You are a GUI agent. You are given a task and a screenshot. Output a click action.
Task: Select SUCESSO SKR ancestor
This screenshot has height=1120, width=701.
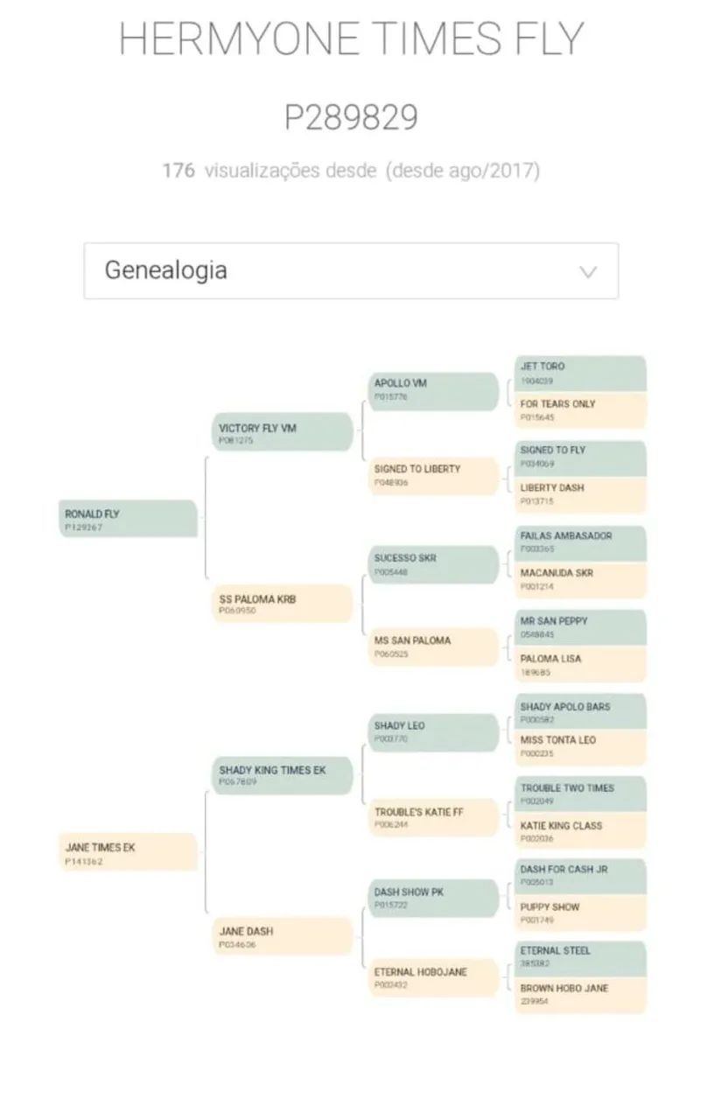coord(433,564)
